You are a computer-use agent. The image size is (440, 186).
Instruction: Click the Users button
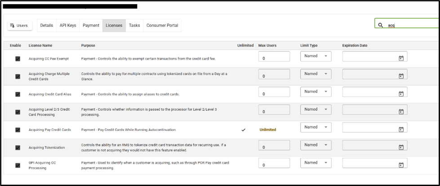tap(19, 26)
